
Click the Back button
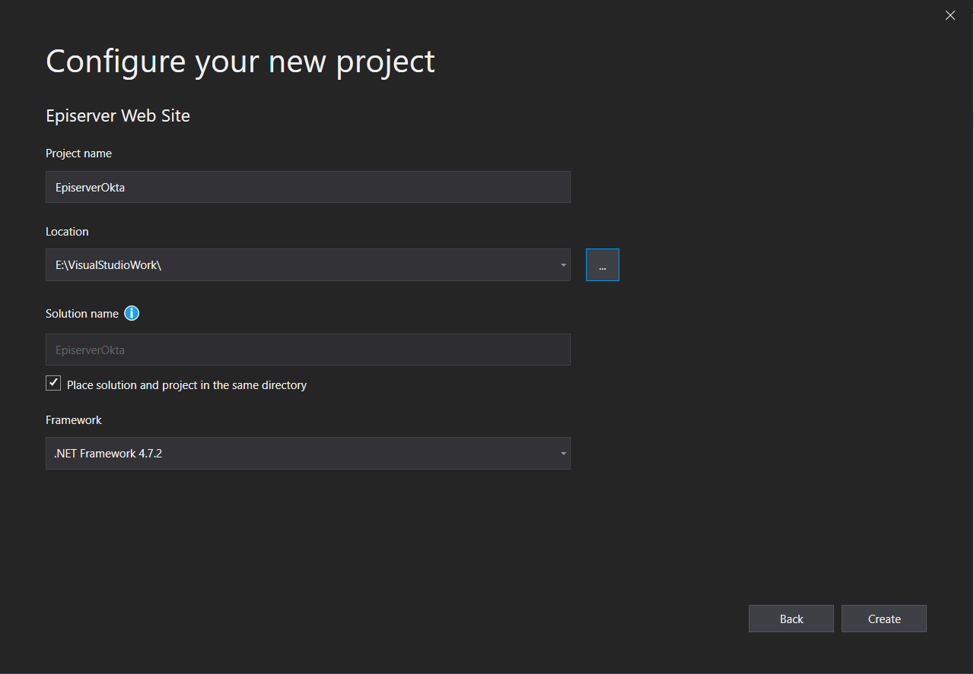pyautogui.click(x=791, y=619)
